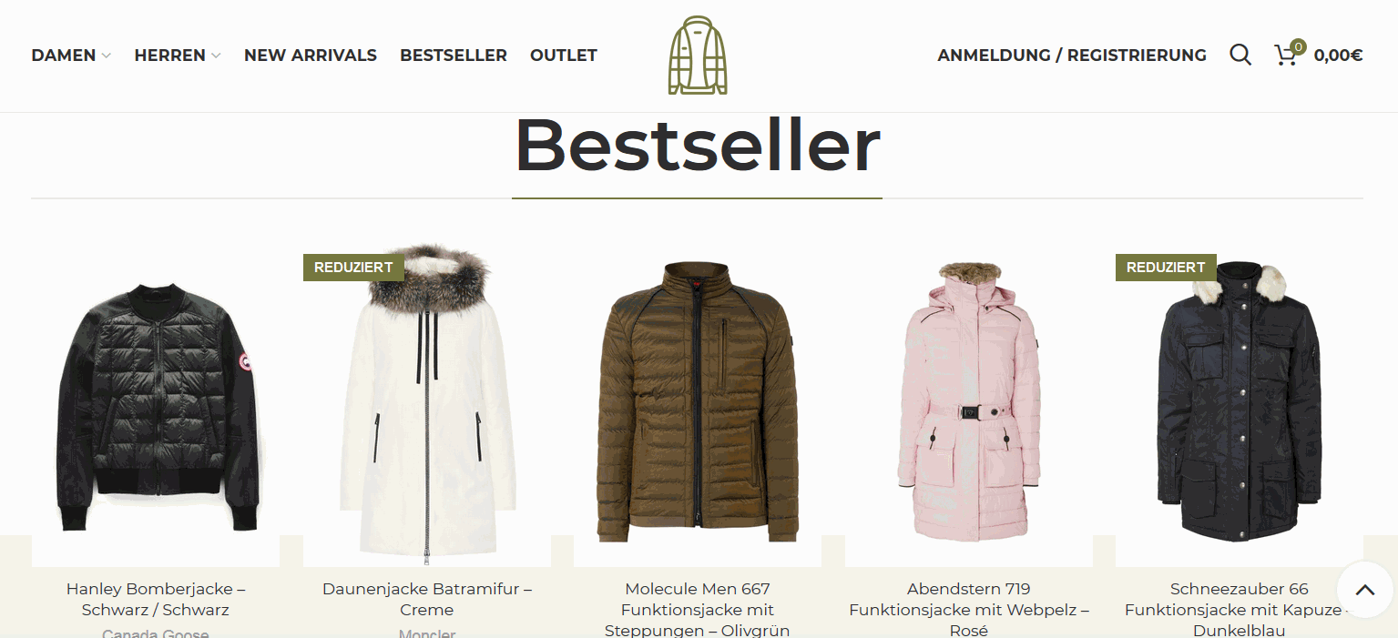
Task: Click Anmeldung / Registrierung link
Action: [x=1072, y=56]
